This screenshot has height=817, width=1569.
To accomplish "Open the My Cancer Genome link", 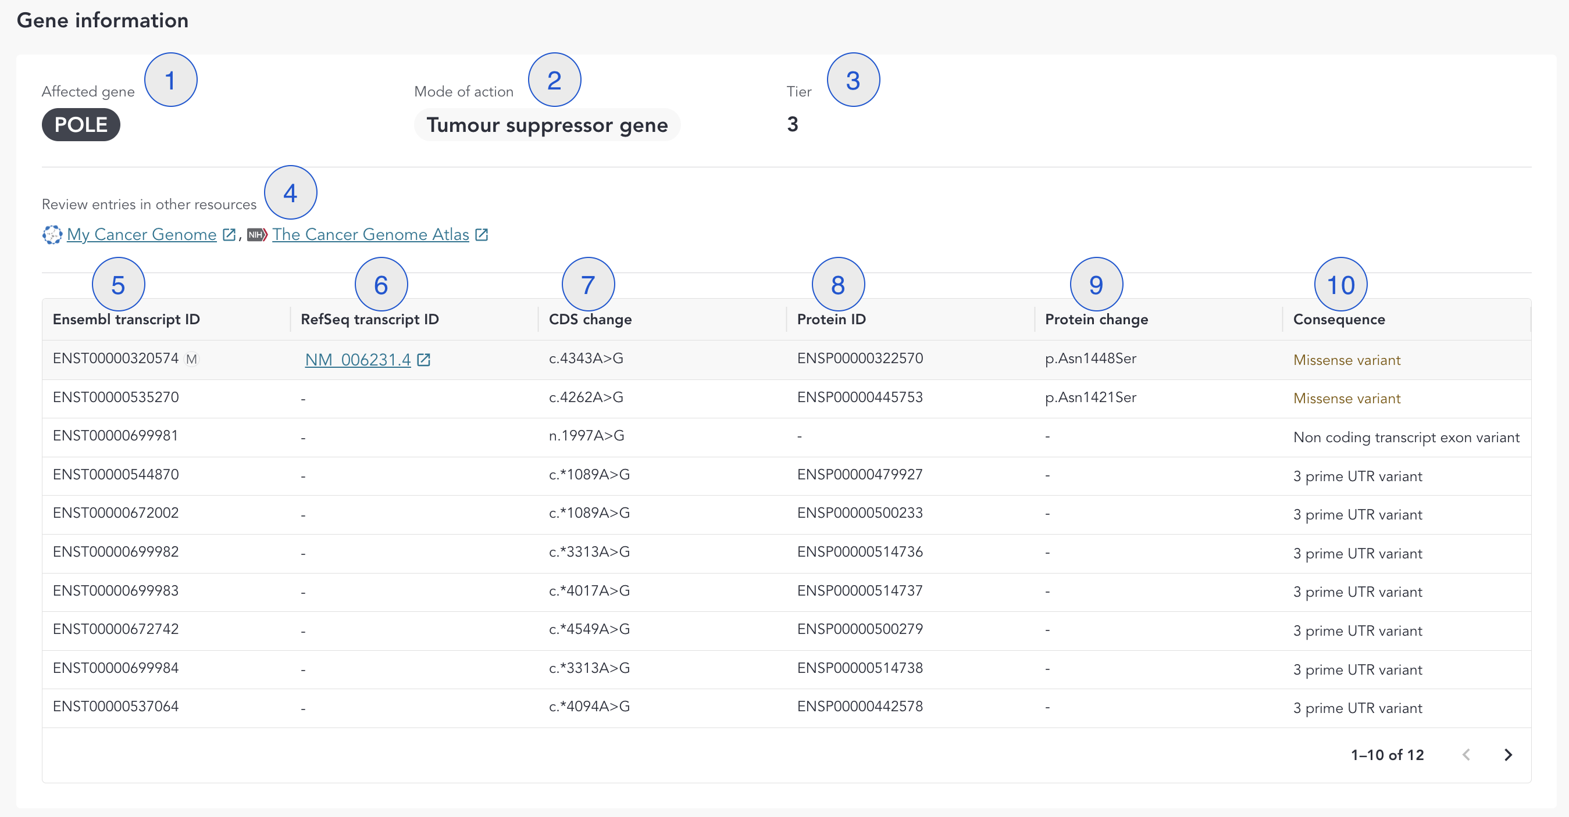I will pos(141,234).
